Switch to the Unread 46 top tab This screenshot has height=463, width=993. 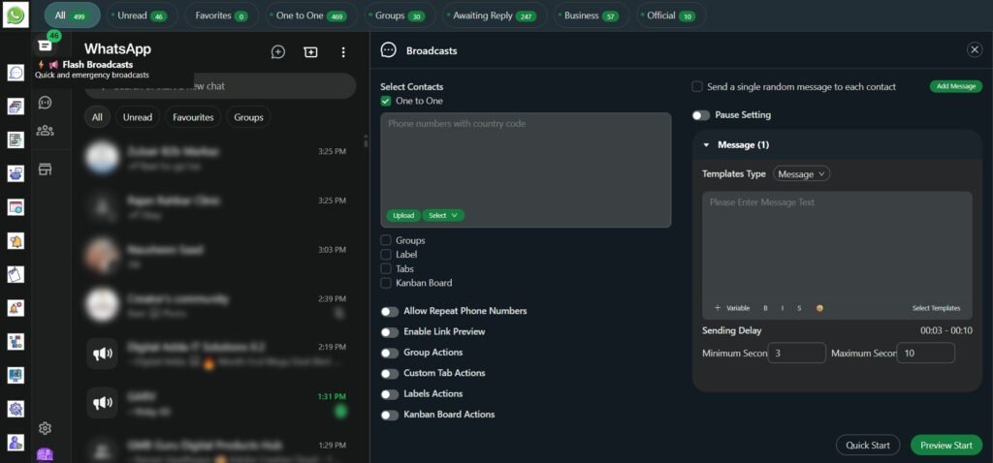point(142,15)
